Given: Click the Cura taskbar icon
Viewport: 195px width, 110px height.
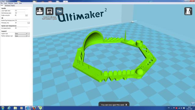Looking at the screenshot, I should (28, 108).
